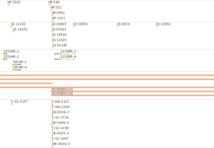Select the 5-HA-2394 insertion label
This screenshot has width=214, height=148.
pos(61,107)
